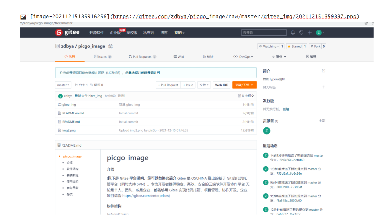This screenshot has width=378, height=216.
Task: Open the Pull Requests tab
Action: click(x=143, y=57)
